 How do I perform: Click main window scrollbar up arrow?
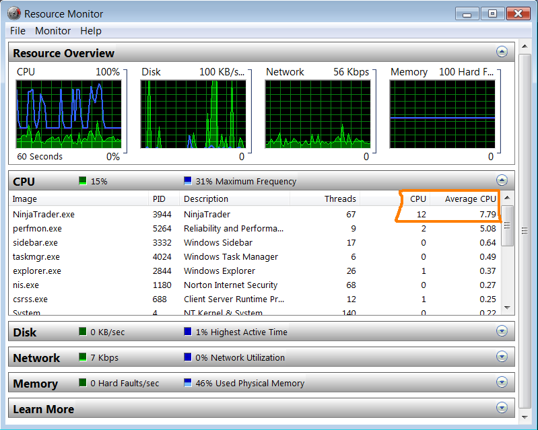point(525,46)
